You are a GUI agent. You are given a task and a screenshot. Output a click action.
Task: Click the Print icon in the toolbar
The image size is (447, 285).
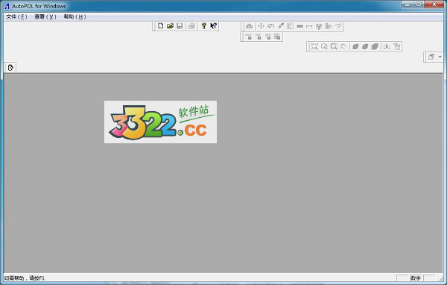[x=192, y=26]
